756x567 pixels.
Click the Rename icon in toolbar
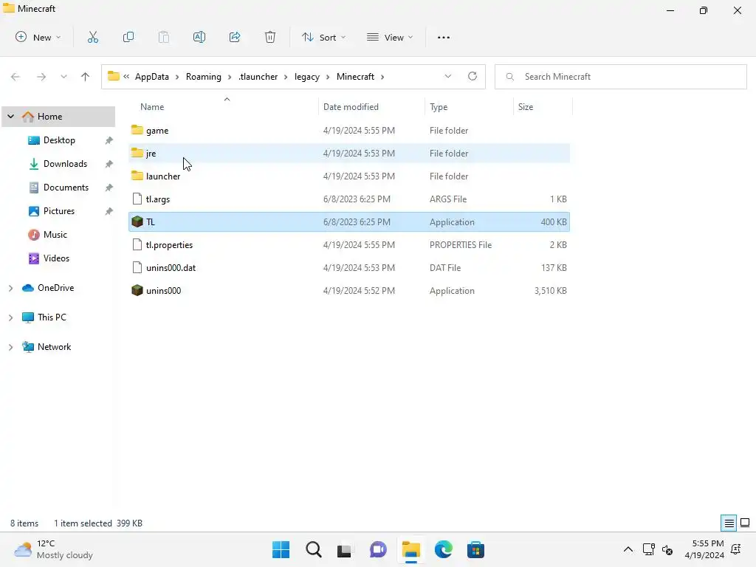pos(199,37)
